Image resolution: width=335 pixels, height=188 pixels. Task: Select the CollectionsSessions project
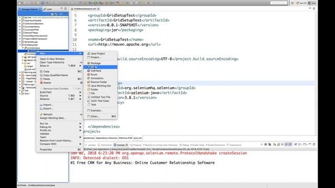[33, 23]
